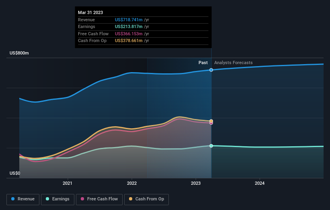Viewport: 330px width, 210px height.
Task: Click the 2022 x-axis label
Action: click(132, 183)
